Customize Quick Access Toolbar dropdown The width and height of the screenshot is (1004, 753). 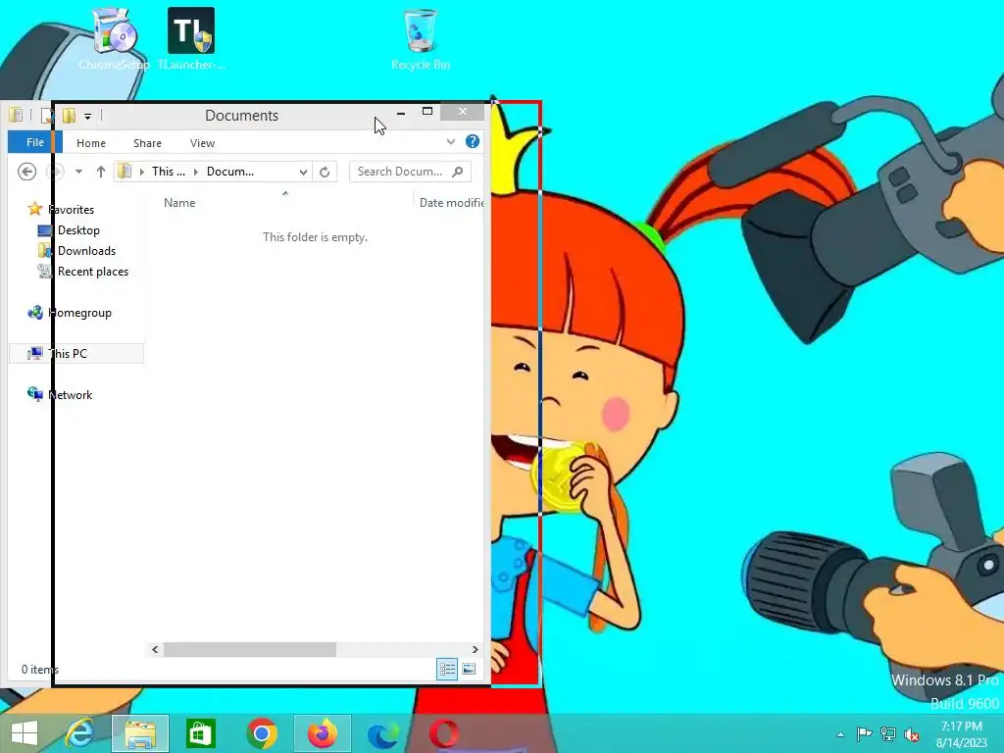point(87,116)
